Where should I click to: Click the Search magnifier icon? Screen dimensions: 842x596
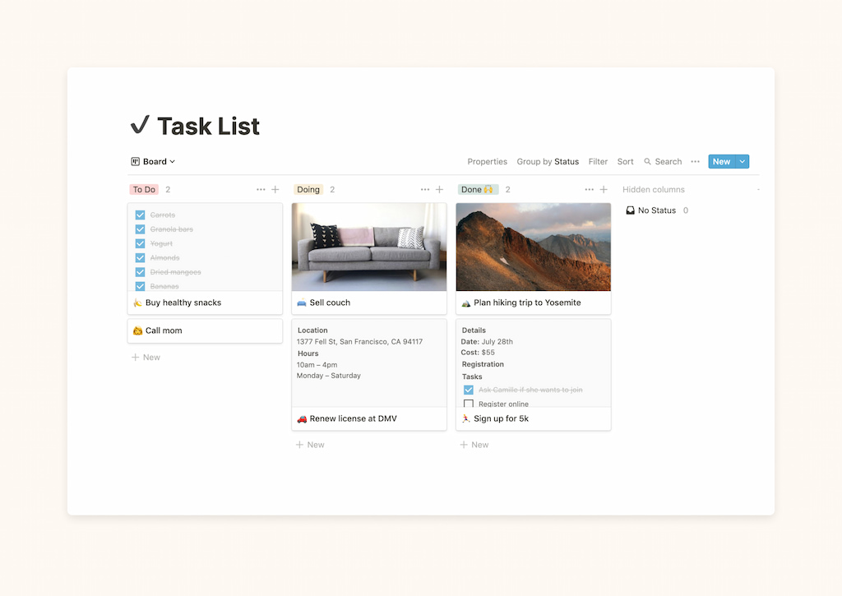pyautogui.click(x=648, y=162)
